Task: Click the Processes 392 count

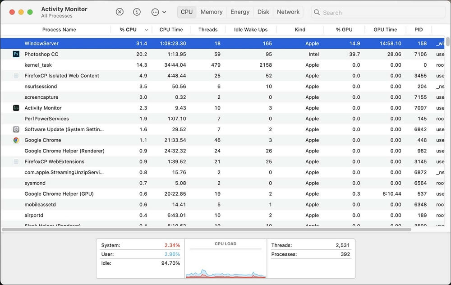Action: click(345, 254)
